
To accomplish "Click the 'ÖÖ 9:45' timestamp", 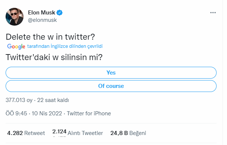I will click(x=16, y=113).
